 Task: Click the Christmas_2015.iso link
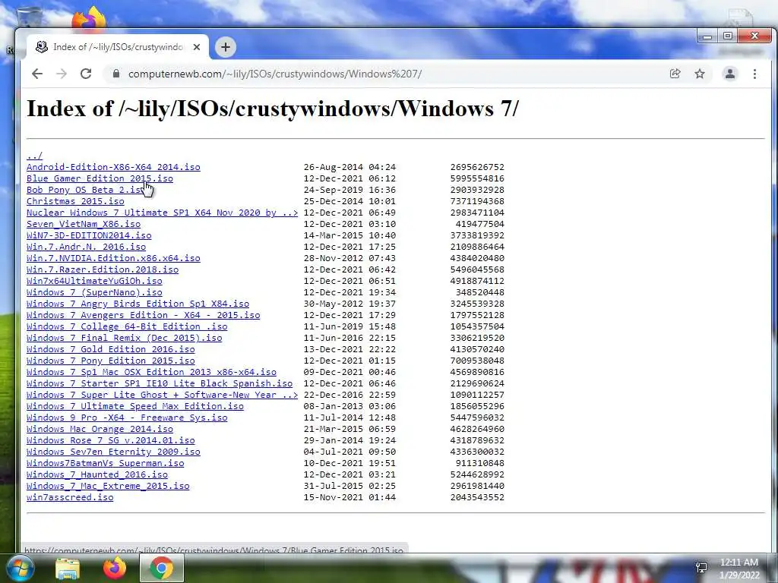click(x=75, y=201)
